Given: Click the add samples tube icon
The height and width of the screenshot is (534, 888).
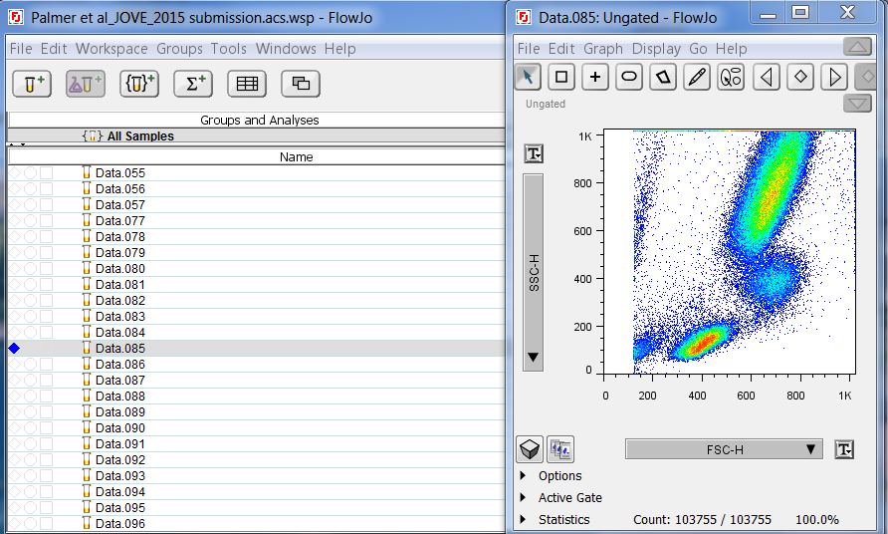Looking at the screenshot, I should tap(32, 85).
